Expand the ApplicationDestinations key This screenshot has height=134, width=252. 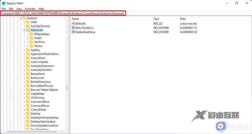tap(24, 54)
